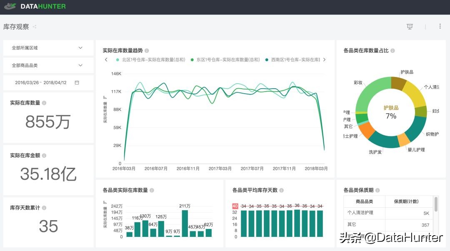Click info icon beside 各品类保质期
The image size is (450, 251).
[x=377, y=190]
